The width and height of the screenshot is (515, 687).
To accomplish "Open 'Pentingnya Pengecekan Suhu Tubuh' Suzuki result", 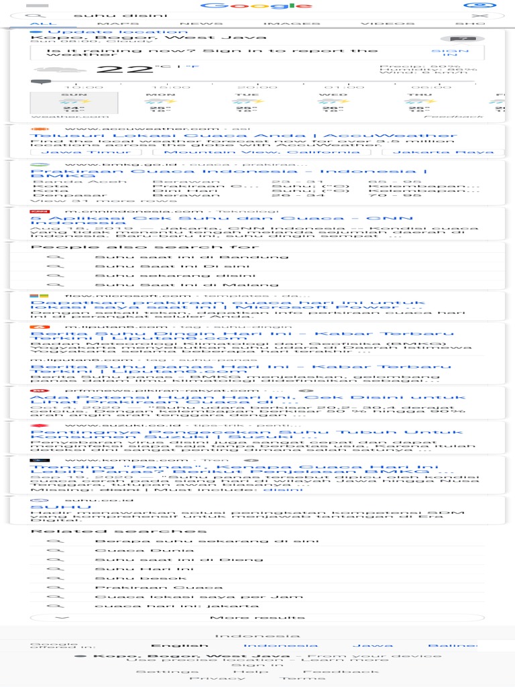I will (246, 434).
